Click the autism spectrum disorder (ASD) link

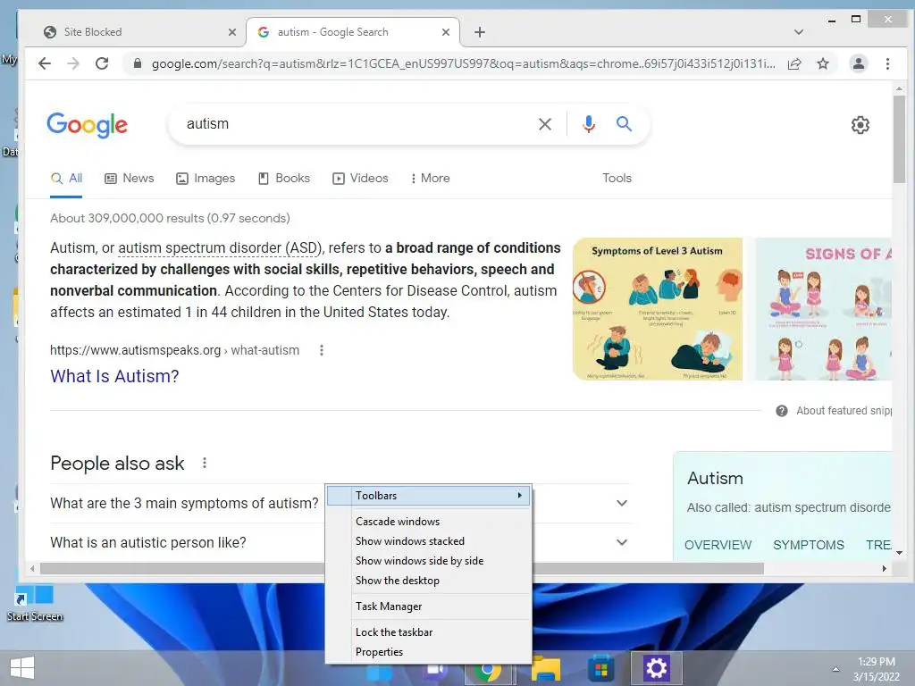pos(220,248)
